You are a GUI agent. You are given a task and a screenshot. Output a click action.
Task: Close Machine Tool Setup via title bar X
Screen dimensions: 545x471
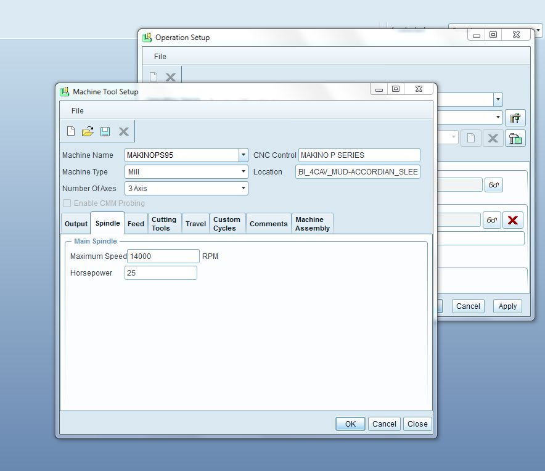click(x=419, y=89)
